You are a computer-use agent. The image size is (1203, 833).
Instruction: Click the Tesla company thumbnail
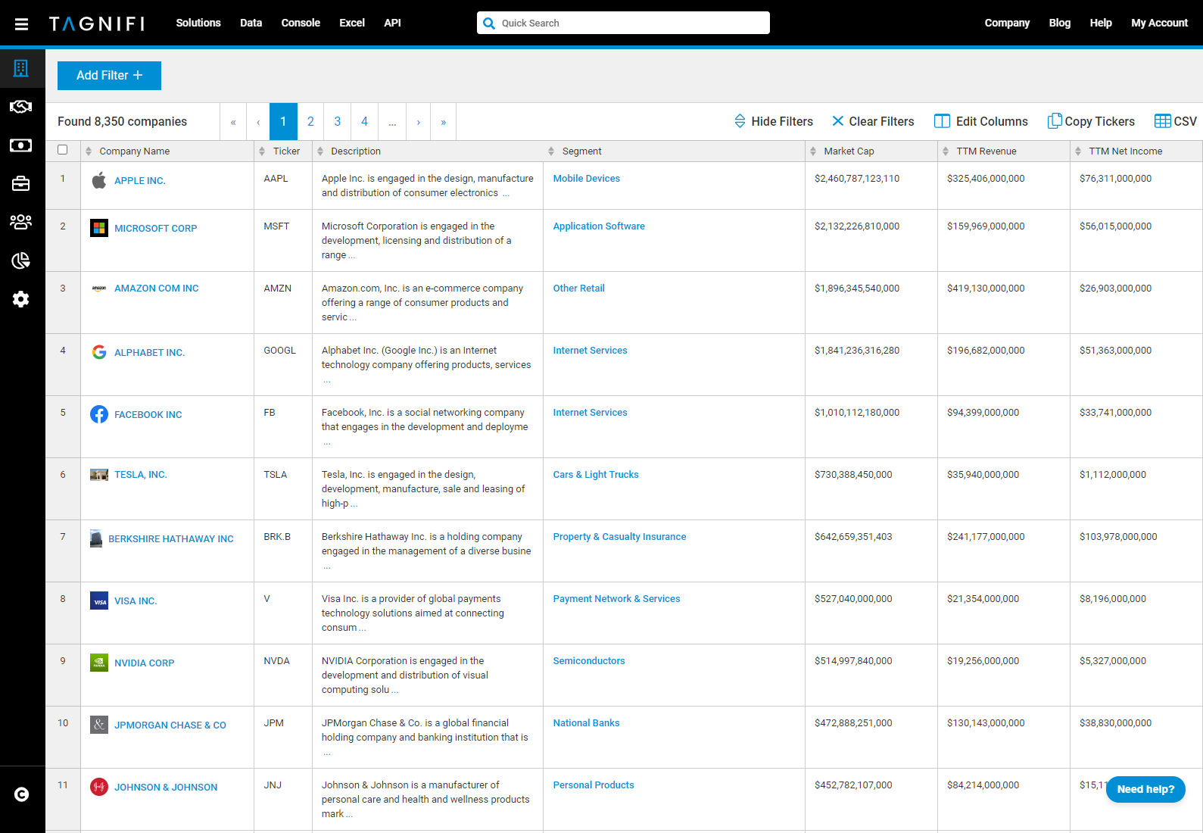99,475
